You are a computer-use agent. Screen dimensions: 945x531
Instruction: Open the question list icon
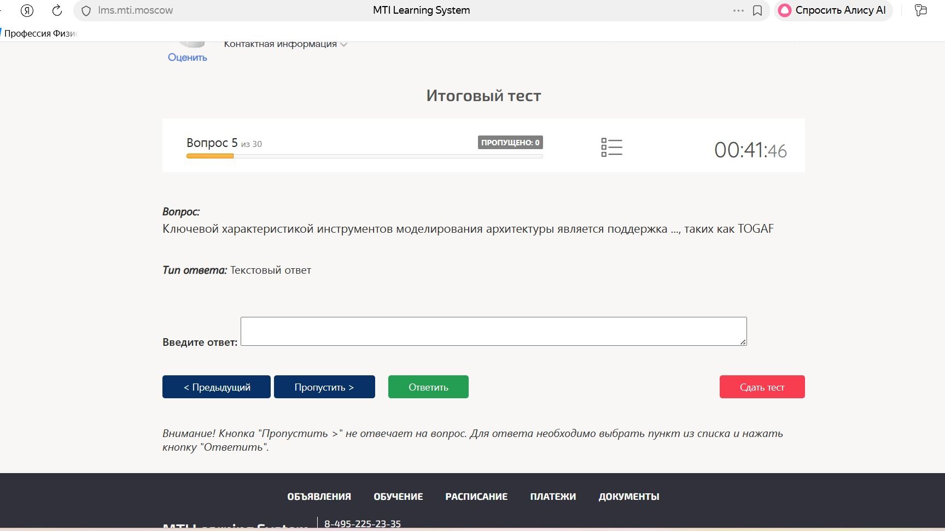pyautogui.click(x=611, y=147)
